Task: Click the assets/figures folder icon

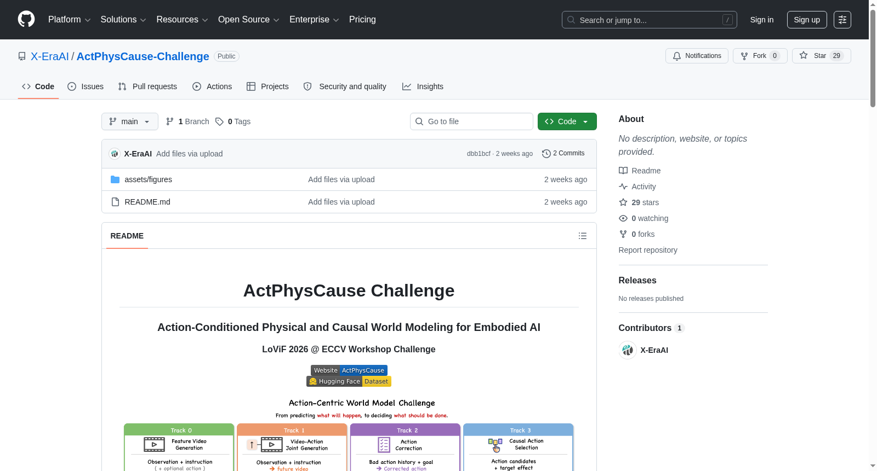Action: point(115,179)
